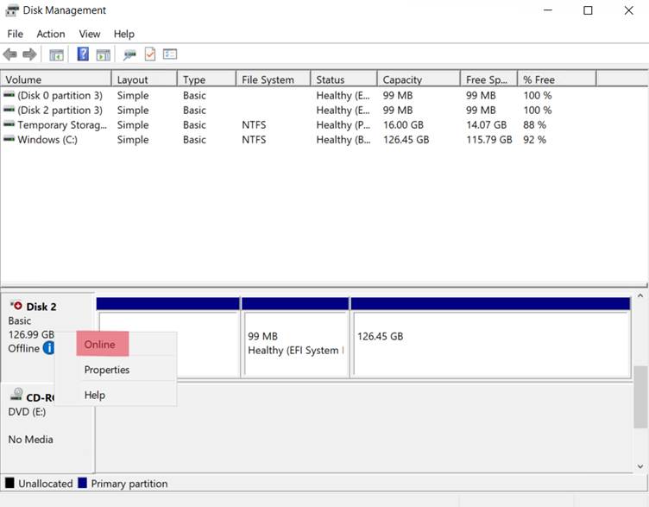Click the Rescan Disks toolbar icon
The height and width of the screenshot is (507, 649).
(x=129, y=54)
